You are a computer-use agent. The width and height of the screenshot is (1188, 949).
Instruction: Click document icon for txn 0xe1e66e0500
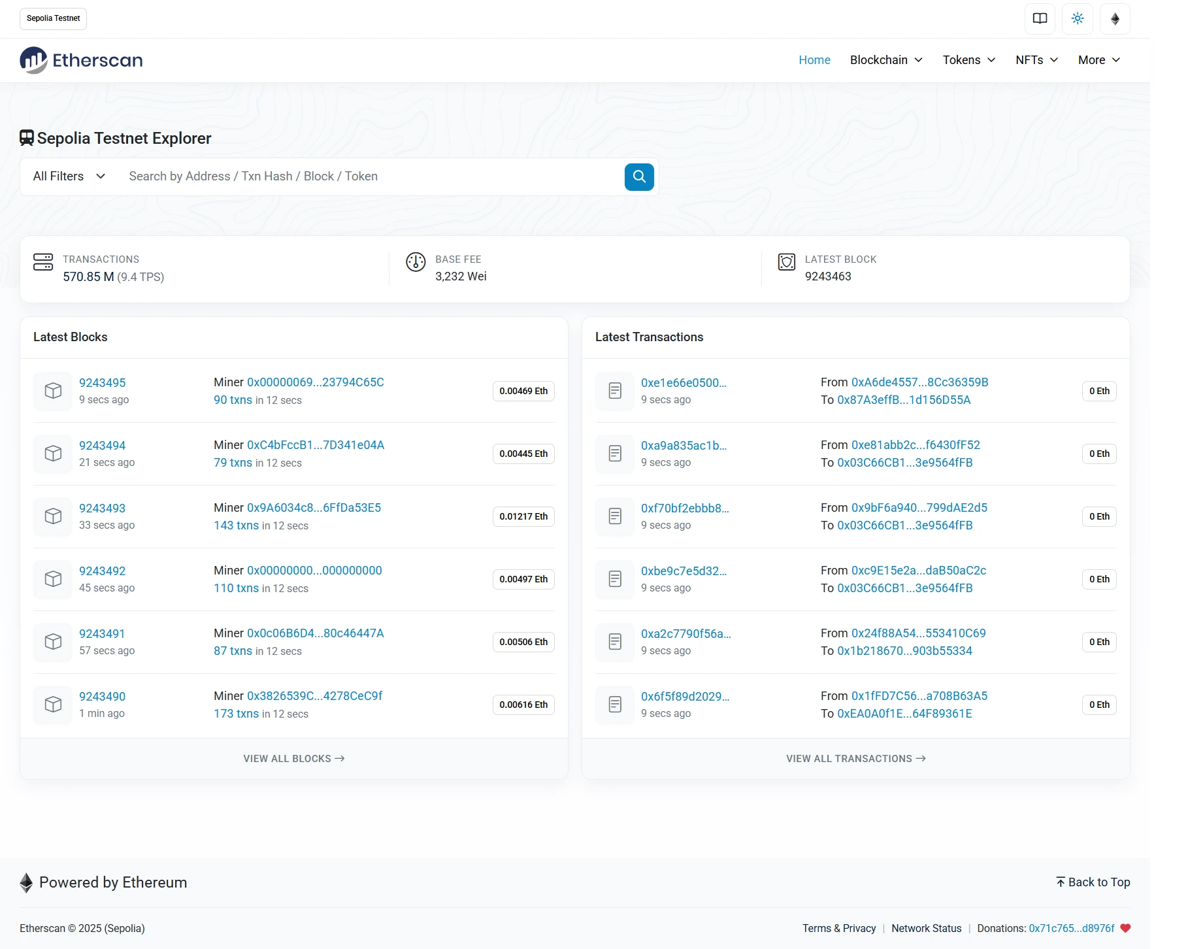(x=615, y=391)
